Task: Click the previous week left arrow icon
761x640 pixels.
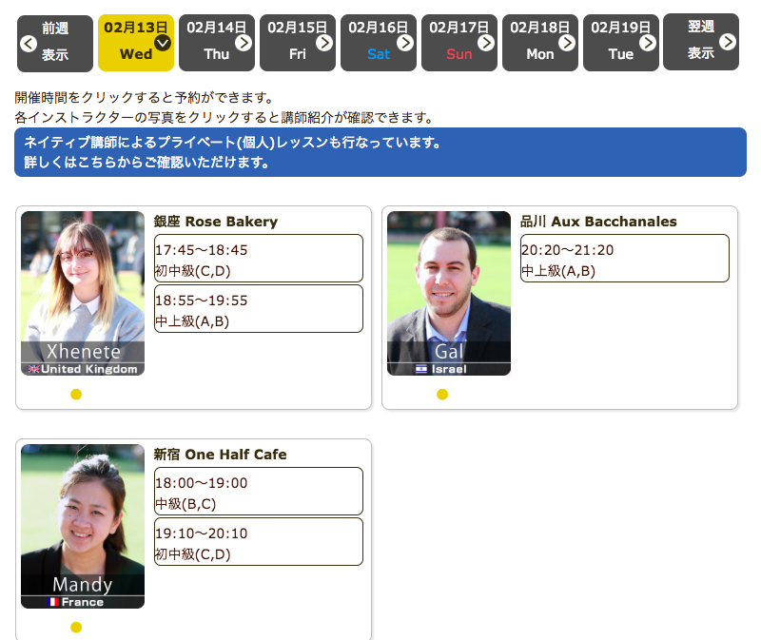Action: (x=28, y=43)
